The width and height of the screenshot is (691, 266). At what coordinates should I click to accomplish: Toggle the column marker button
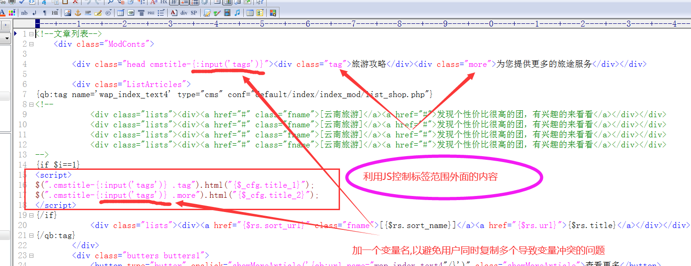click(x=194, y=2)
